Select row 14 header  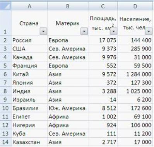(5, 142)
